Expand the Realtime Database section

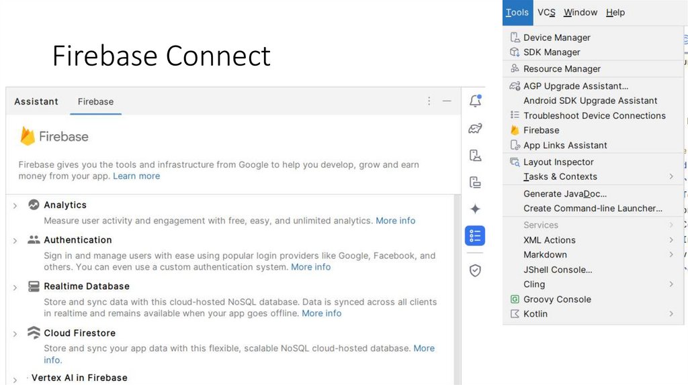point(15,287)
